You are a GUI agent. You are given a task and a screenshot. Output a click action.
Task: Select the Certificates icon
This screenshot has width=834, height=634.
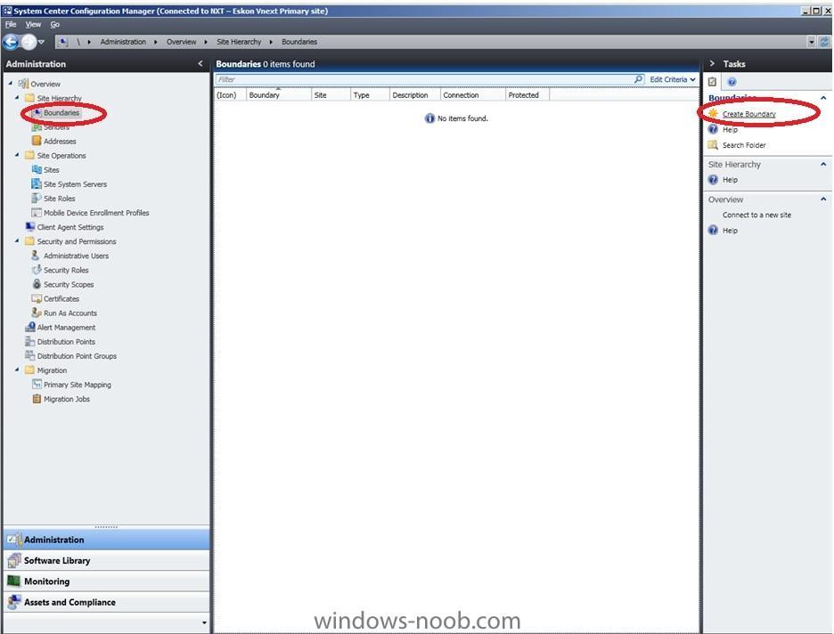point(37,298)
